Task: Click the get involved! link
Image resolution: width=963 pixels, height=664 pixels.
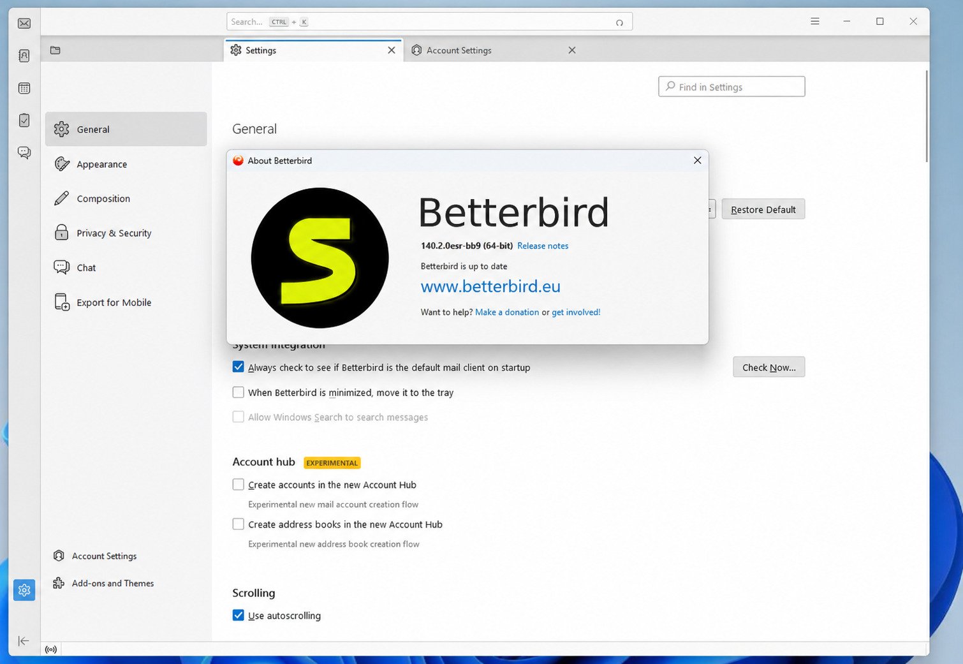Action: click(x=576, y=312)
